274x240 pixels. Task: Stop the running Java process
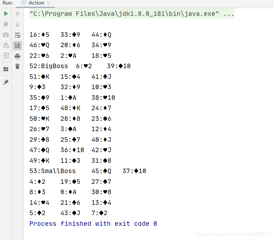click(x=6, y=24)
